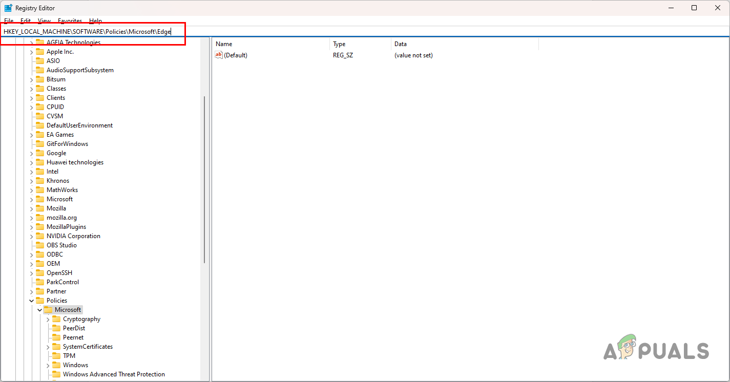Expand the Intel registry key
730x382 pixels.
click(31, 171)
